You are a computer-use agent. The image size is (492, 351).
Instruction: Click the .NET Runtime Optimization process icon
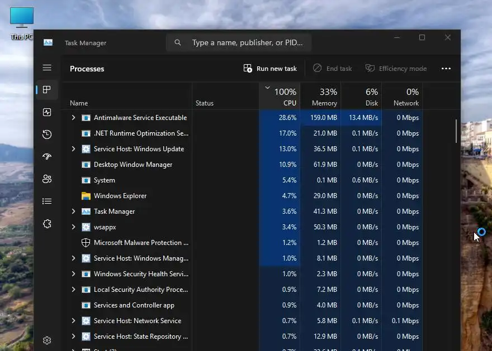(x=86, y=133)
